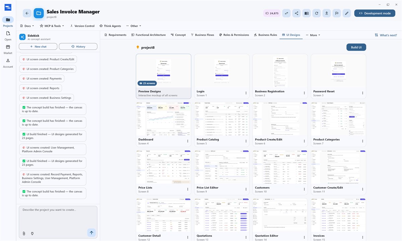
Task: Open options menu for Login screen
Action: point(246,93)
